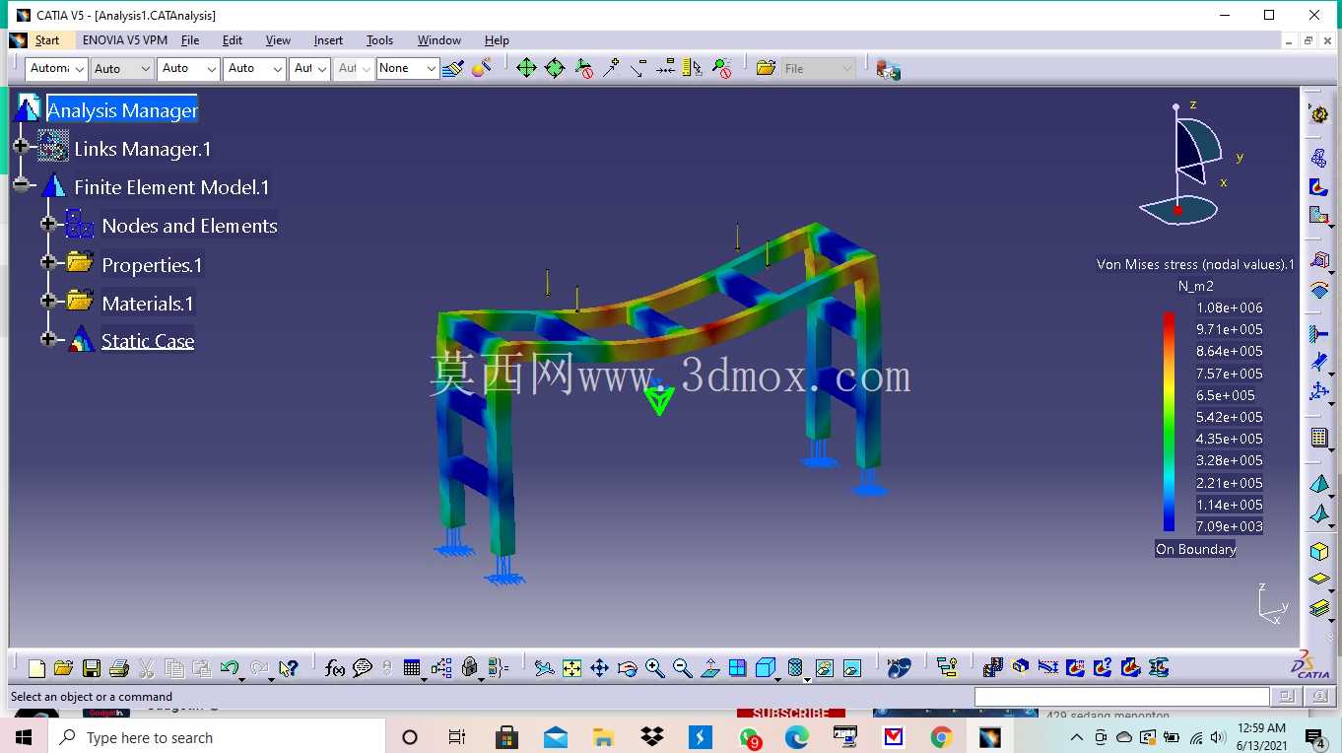
Task: Select the Pan view icon
Action: [599, 668]
